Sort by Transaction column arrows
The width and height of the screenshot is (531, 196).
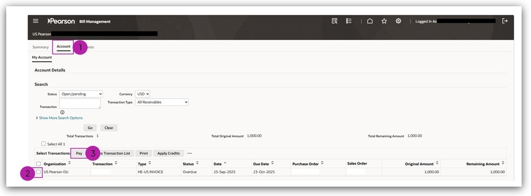(x=116, y=164)
